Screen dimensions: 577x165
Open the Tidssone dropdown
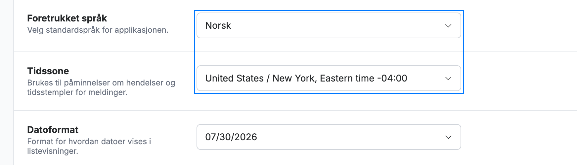coord(329,78)
